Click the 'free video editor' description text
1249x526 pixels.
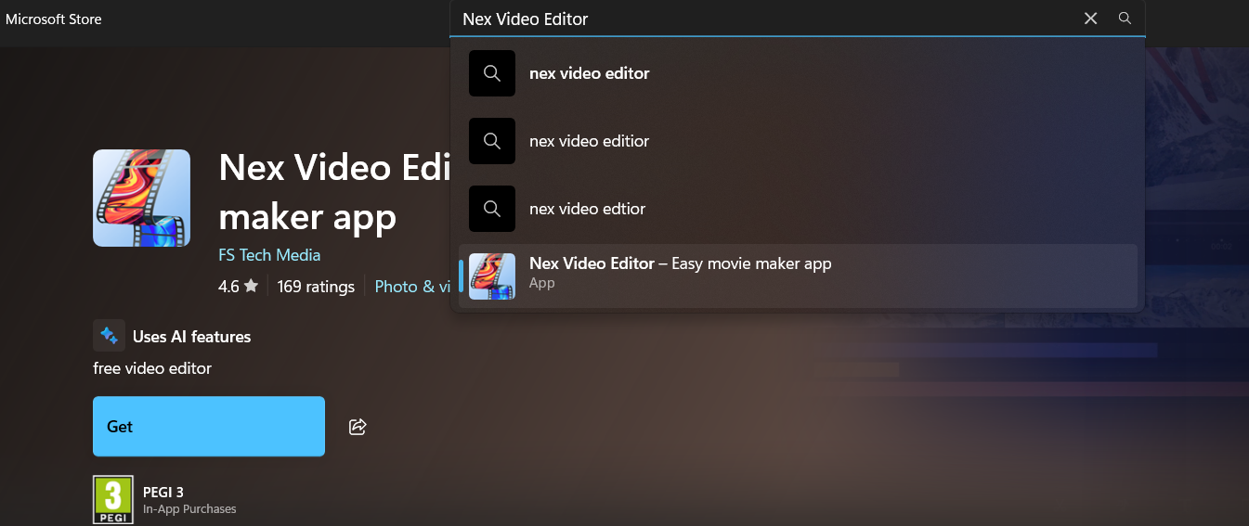point(152,368)
